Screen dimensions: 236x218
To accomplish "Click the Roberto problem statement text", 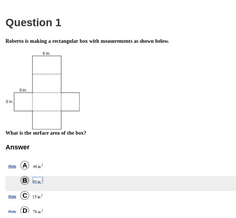I will click(87, 41).
